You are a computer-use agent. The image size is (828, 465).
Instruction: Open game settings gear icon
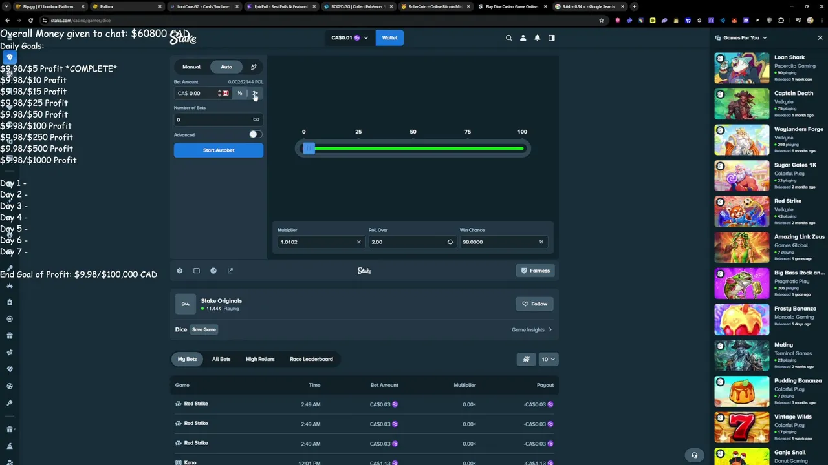[180, 271]
